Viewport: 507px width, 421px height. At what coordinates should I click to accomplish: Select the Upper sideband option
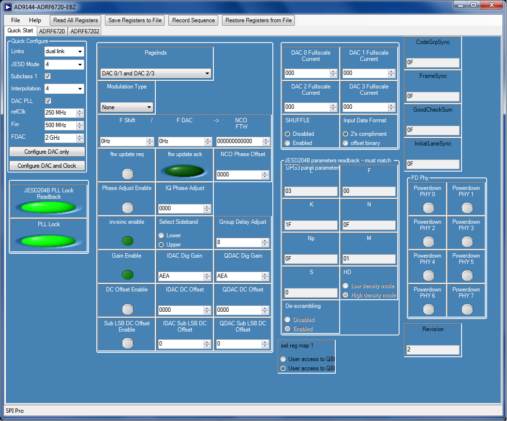pos(161,245)
